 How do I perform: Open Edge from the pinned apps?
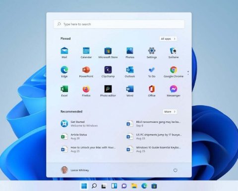64,72
